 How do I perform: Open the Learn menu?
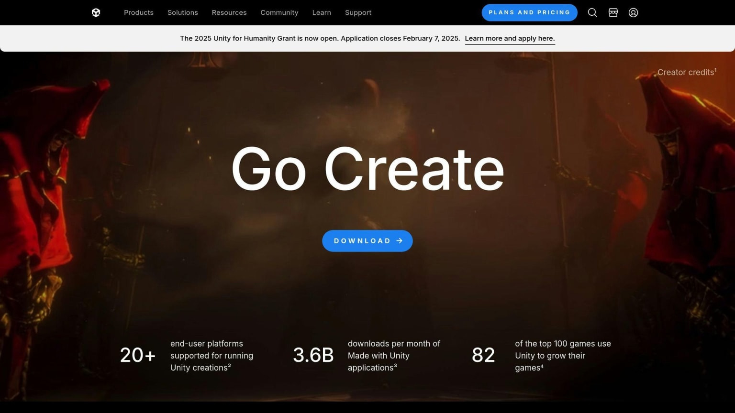click(x=322, y=12)
